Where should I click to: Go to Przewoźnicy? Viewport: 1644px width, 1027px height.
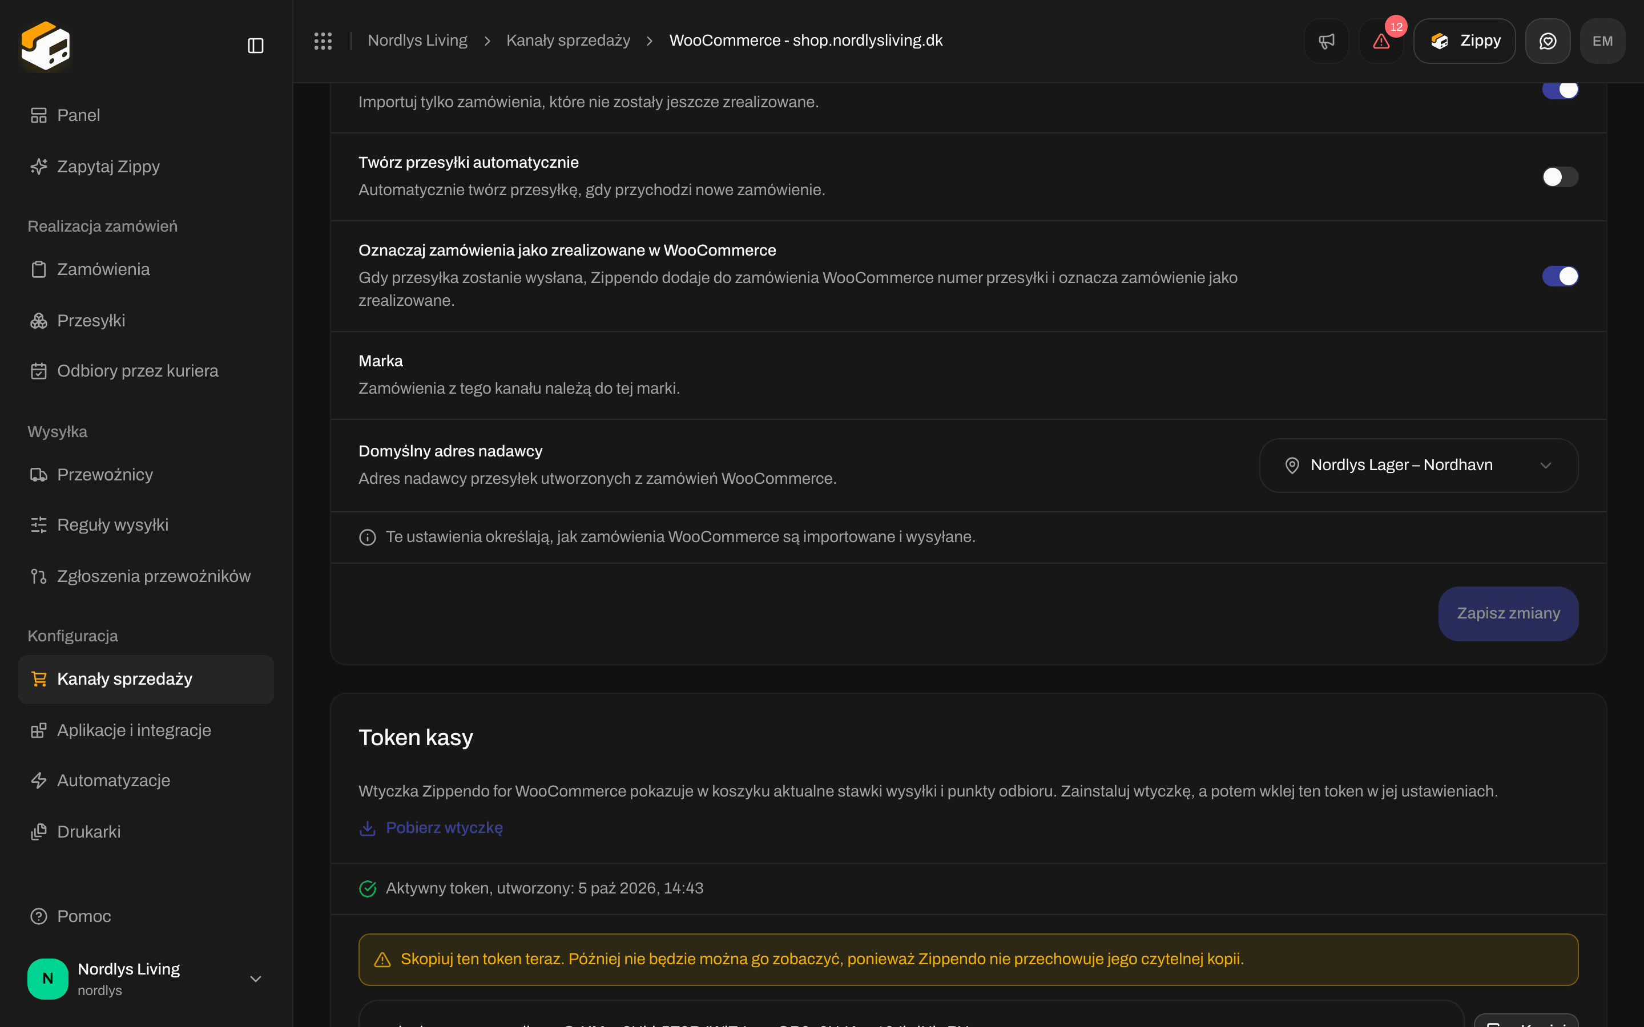coord(146,475)
